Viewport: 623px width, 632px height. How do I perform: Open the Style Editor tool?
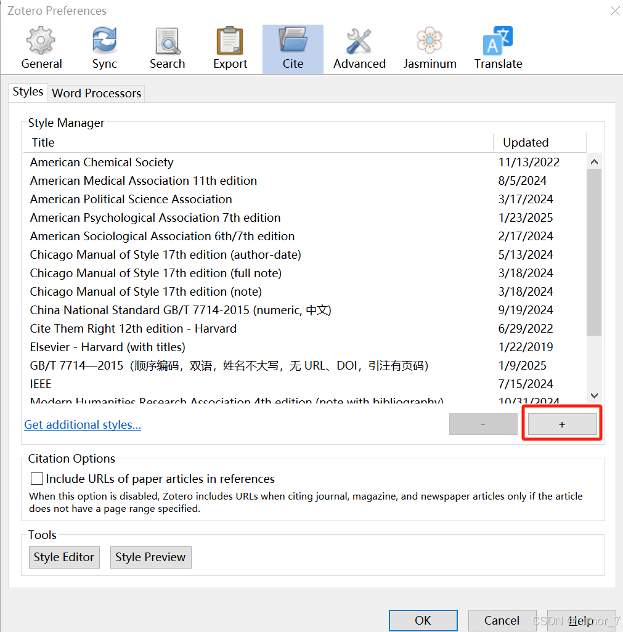coord(64,557)
